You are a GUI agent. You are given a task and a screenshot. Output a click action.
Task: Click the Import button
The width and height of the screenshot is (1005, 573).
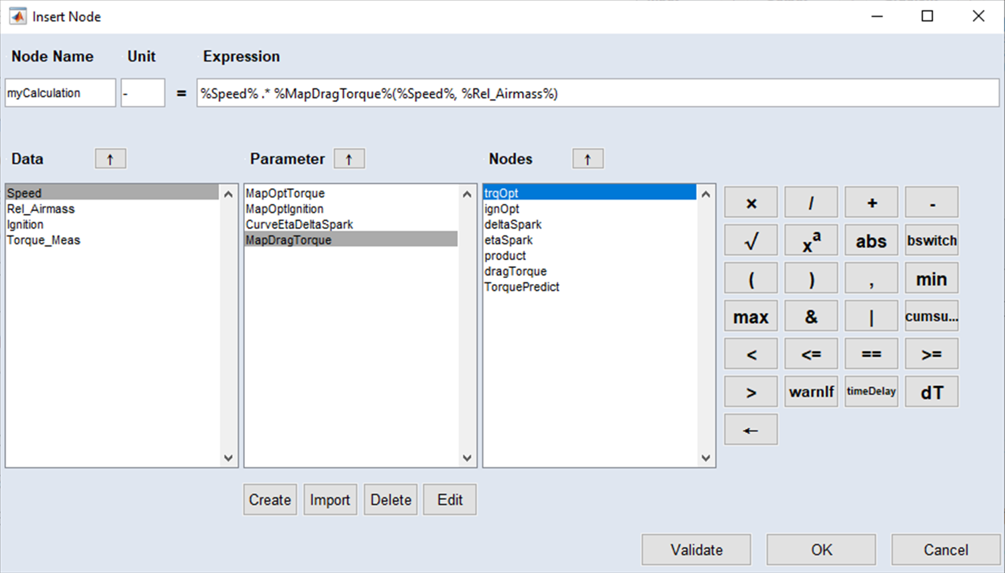click(330, 500)
